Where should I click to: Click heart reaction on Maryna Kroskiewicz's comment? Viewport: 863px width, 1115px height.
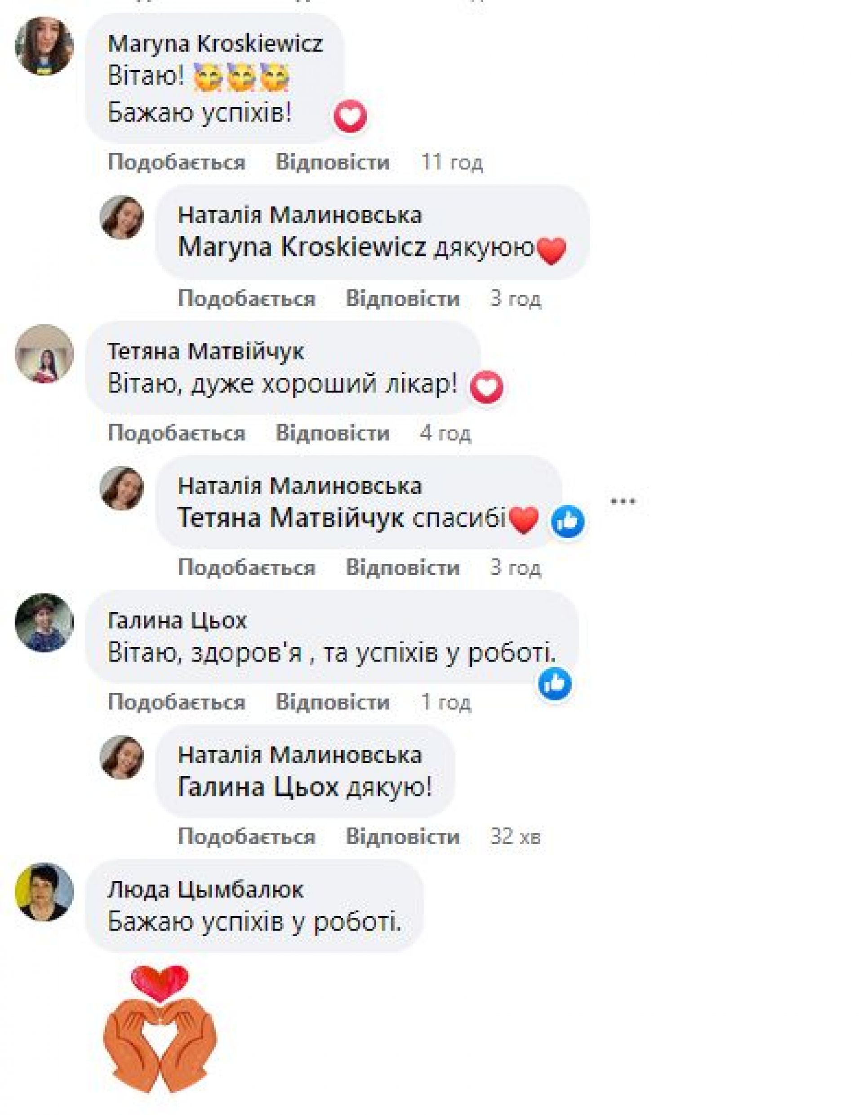pyautogui.click(x=350, y=116)
